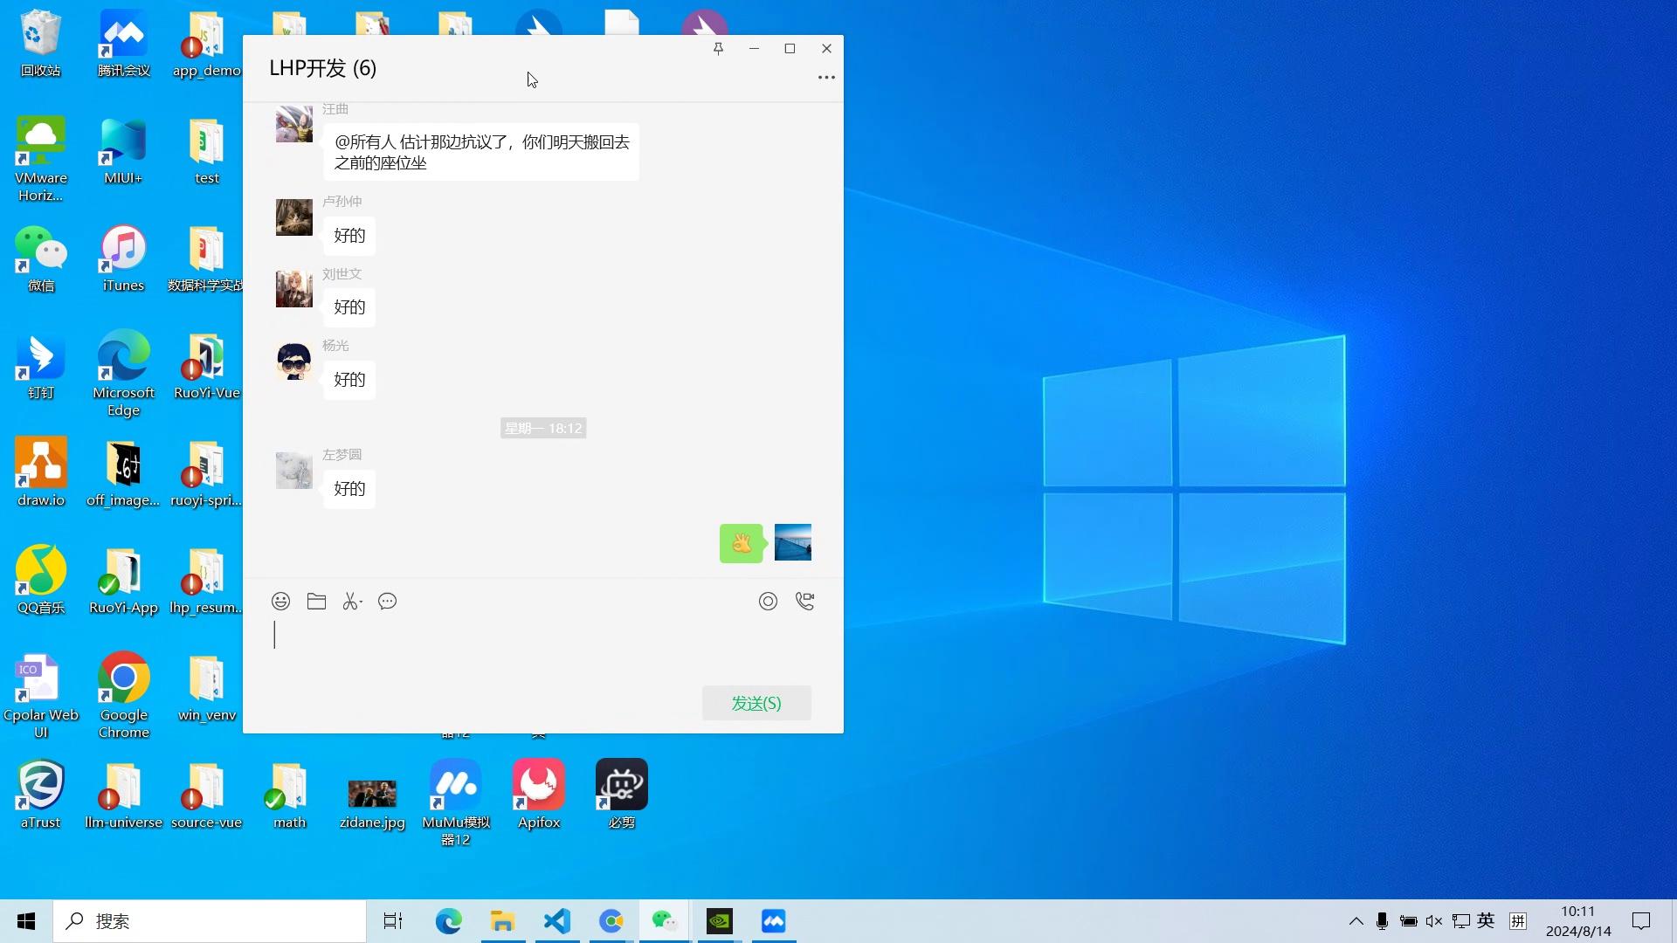1677x943 pixels.
Task: Select the Cpolar Web UI shortcut
Action: [x=41, y=697]
